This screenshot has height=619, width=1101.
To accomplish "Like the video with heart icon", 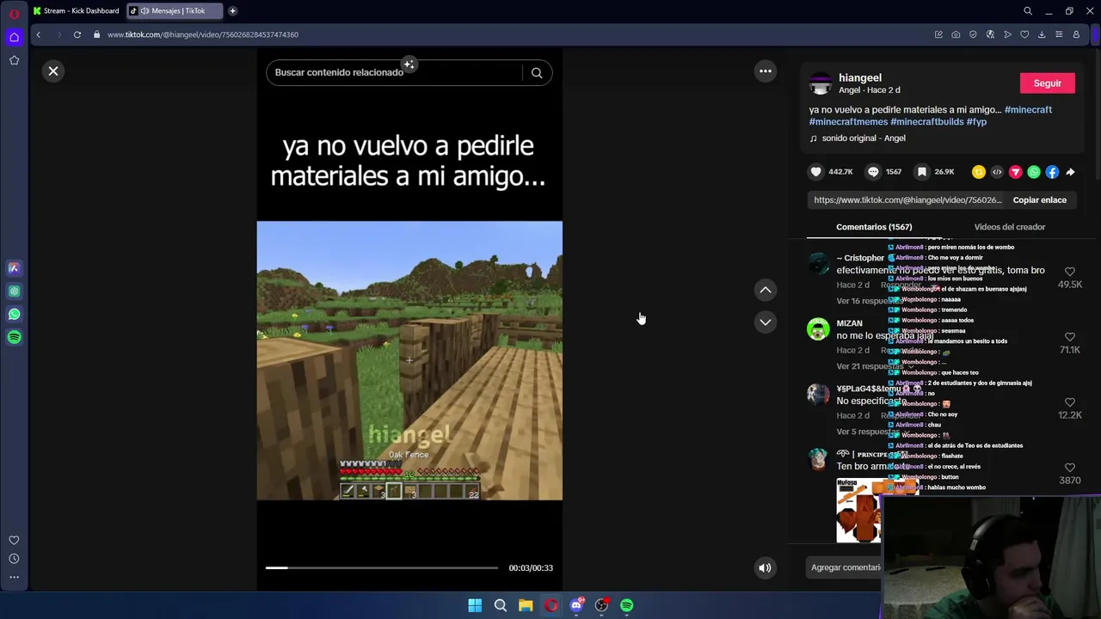I will (816, 172).
